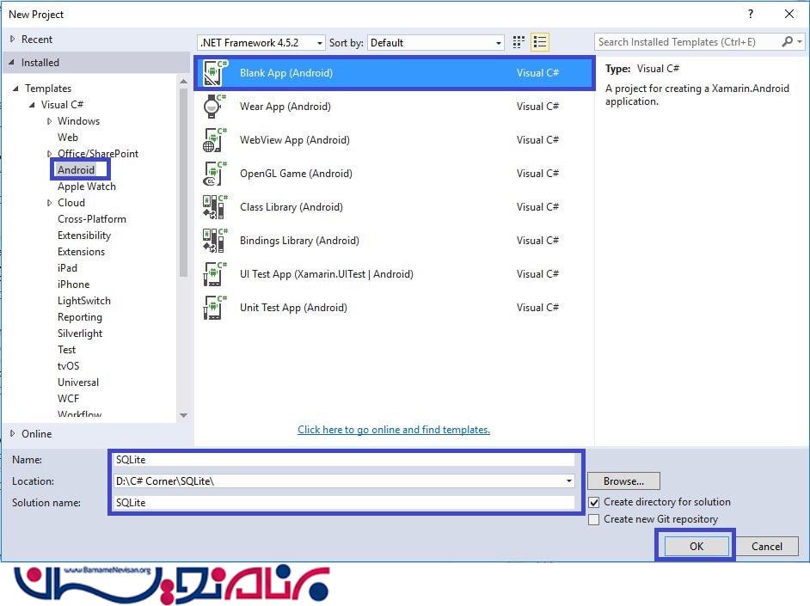Click the Bindings Library template icon
This screenshot has width=810, height=606.
coord(213,241)
